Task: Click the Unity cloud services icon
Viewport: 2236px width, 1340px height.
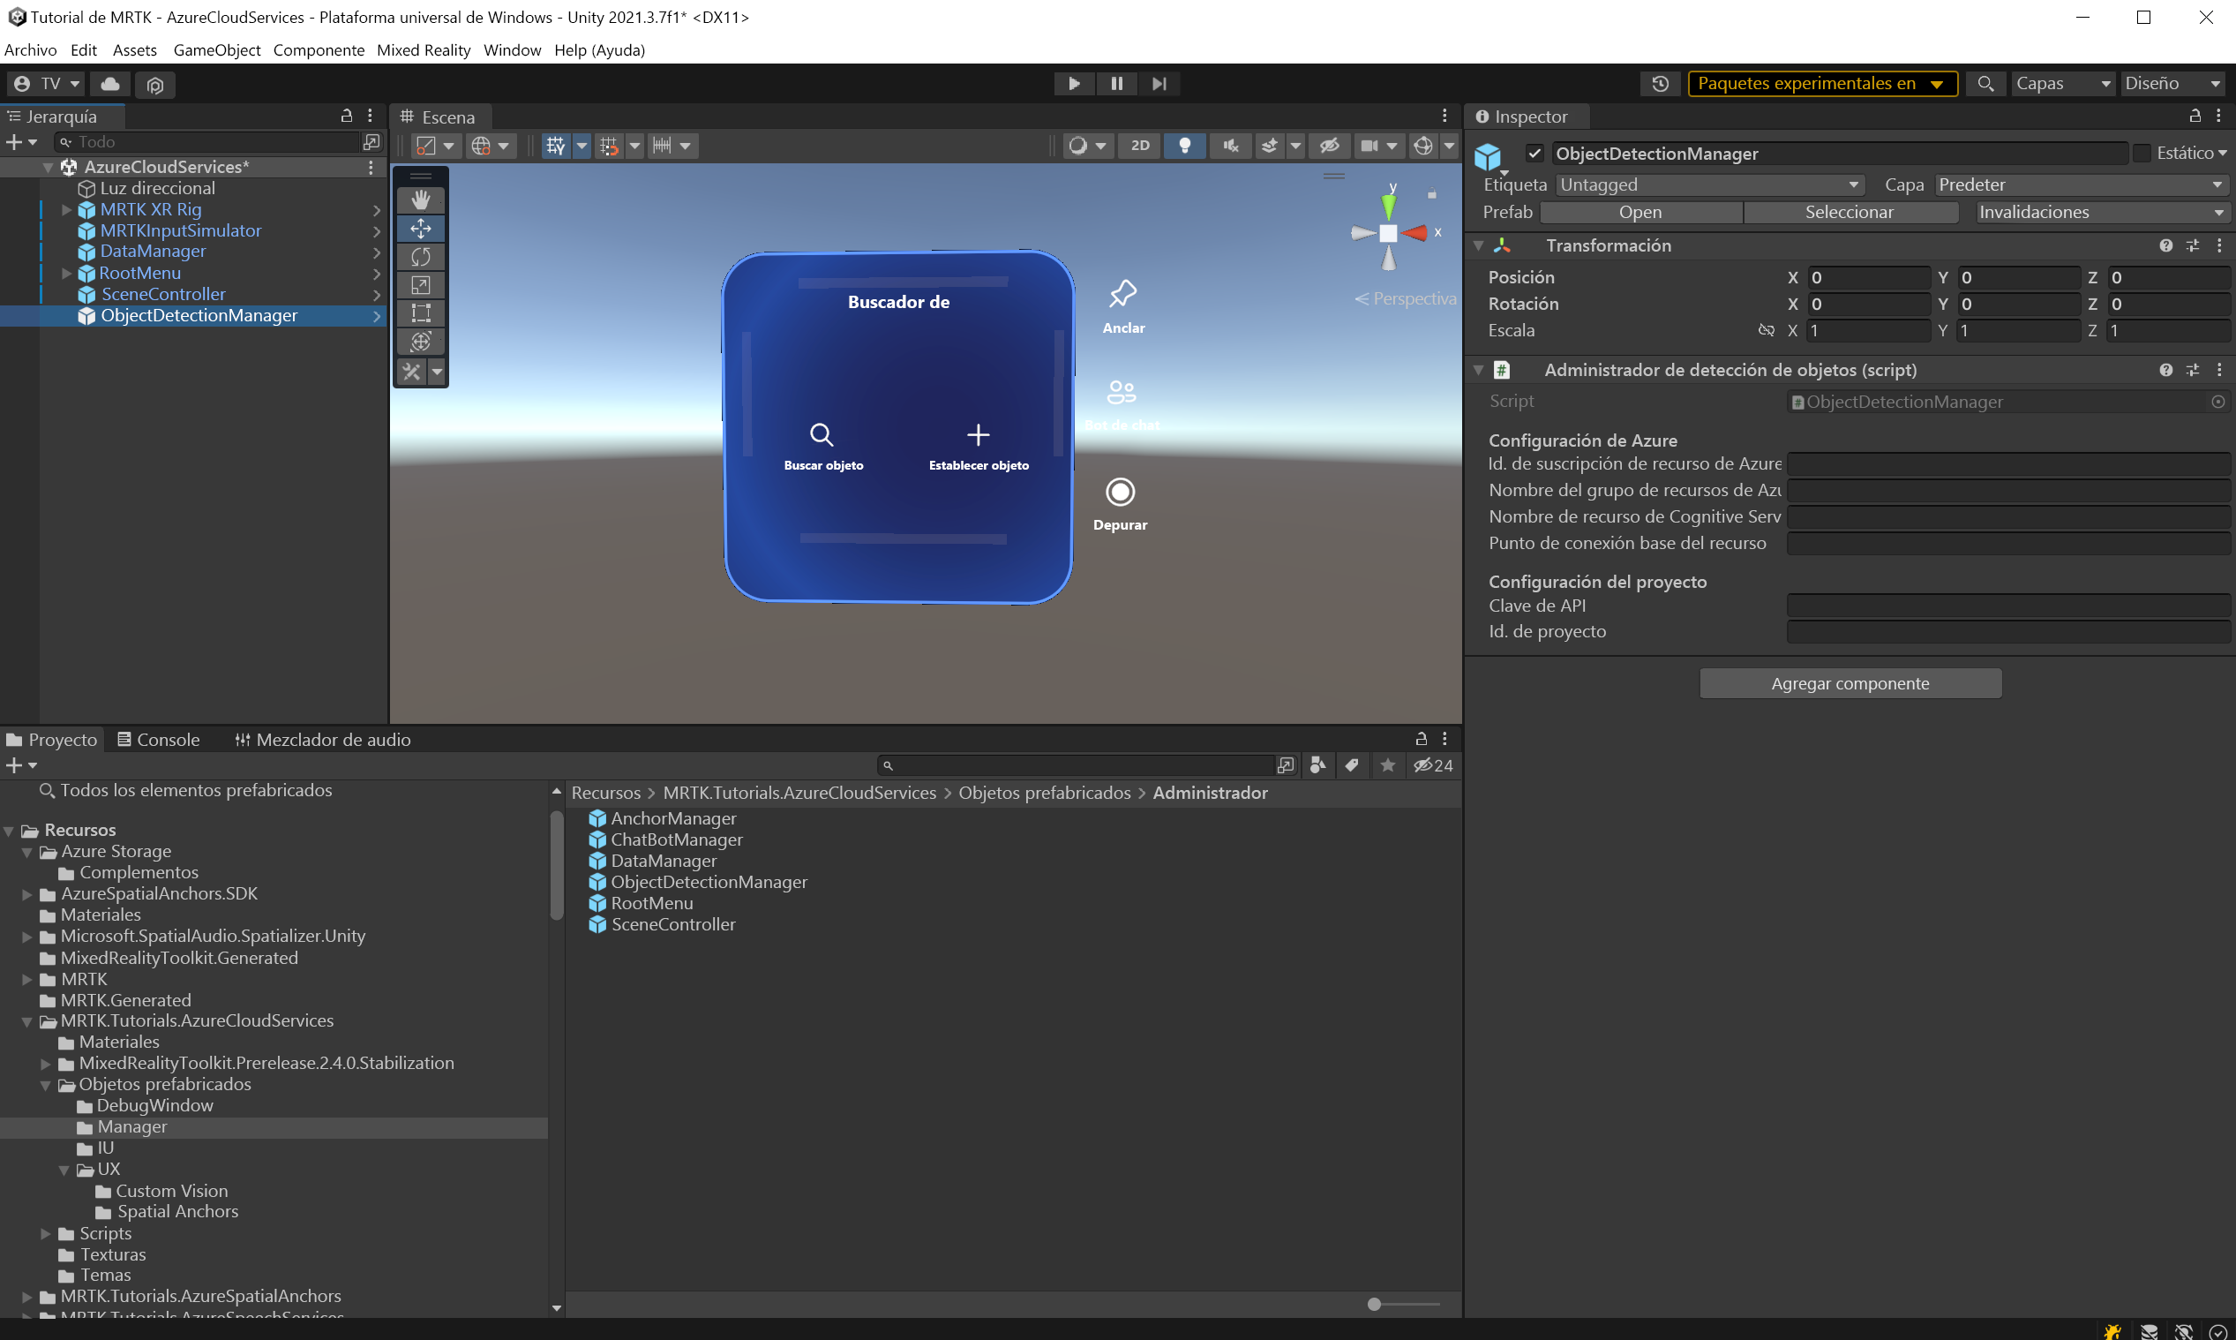Action: [x=110, y=83]
